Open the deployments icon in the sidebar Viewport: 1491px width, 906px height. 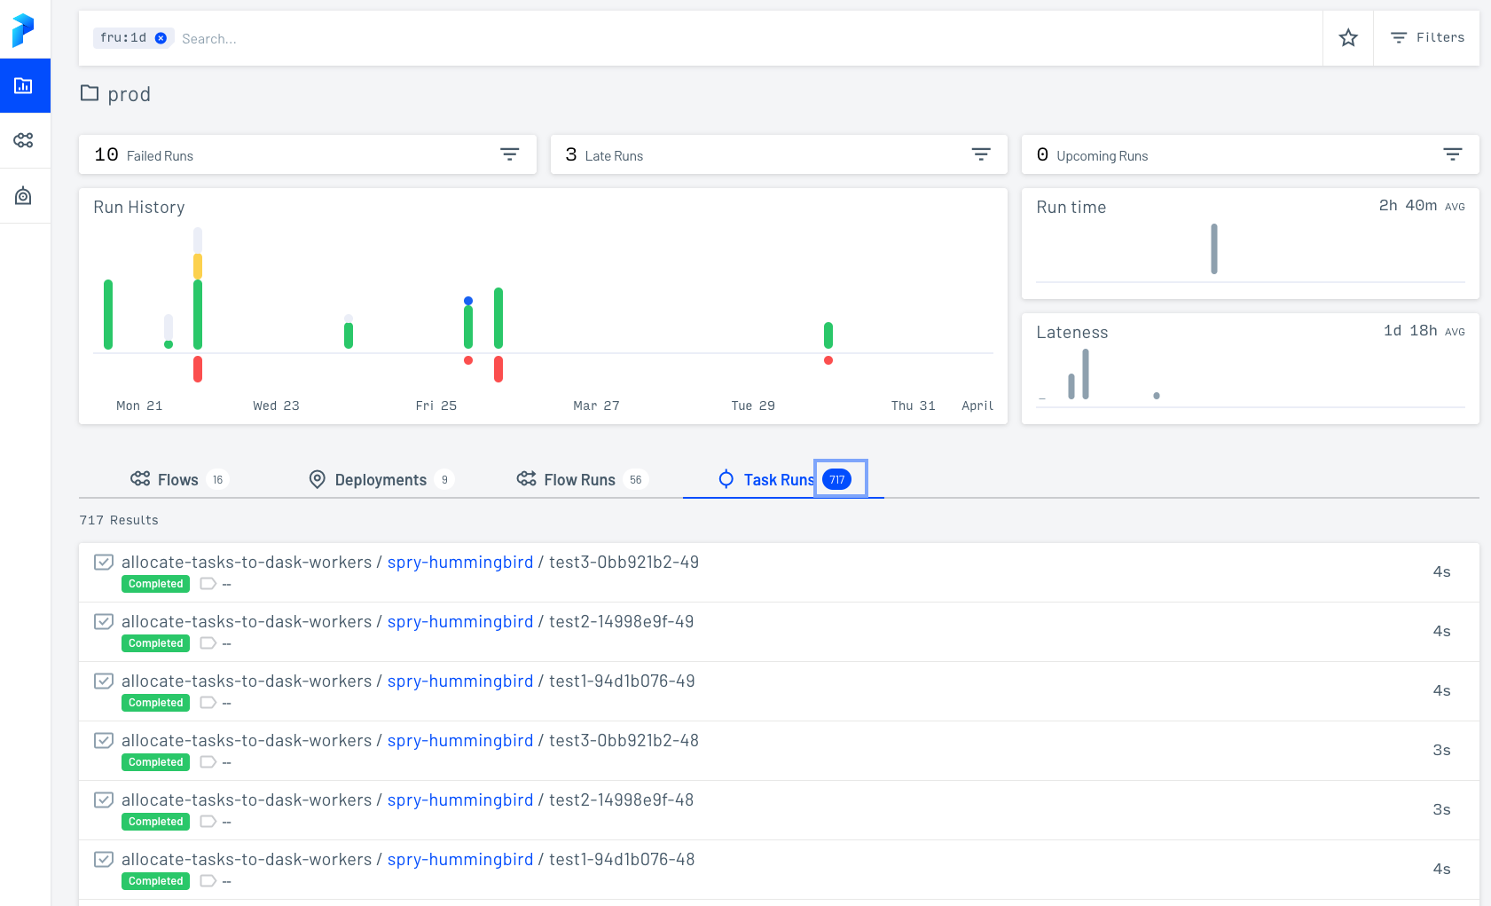(x=25, y=195)
